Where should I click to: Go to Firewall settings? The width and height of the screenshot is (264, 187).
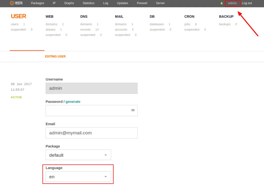pyautogui.click(x=142, y=3)
